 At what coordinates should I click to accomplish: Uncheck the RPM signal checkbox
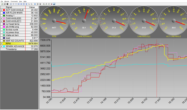tap(1, 44)
